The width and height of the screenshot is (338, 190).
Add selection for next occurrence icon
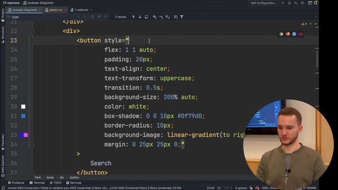(155, 17)
